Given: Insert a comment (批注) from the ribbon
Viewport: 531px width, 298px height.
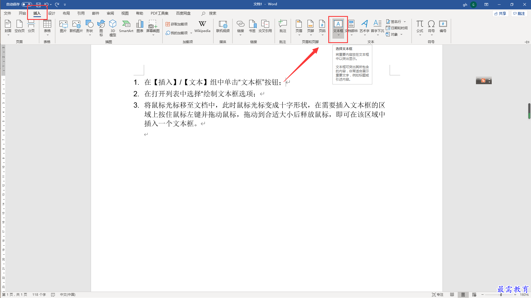Looking at the screenshot, I should 283,27.
